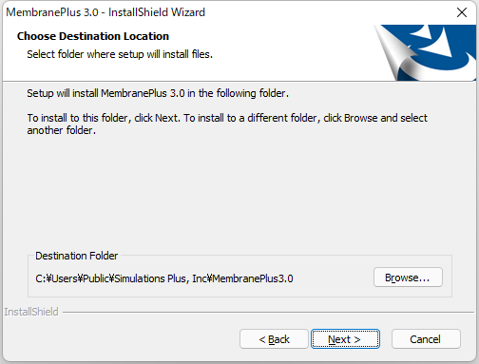
Task: Click the grayed InstallShield brand label
Action: click(x=31, y=312)
